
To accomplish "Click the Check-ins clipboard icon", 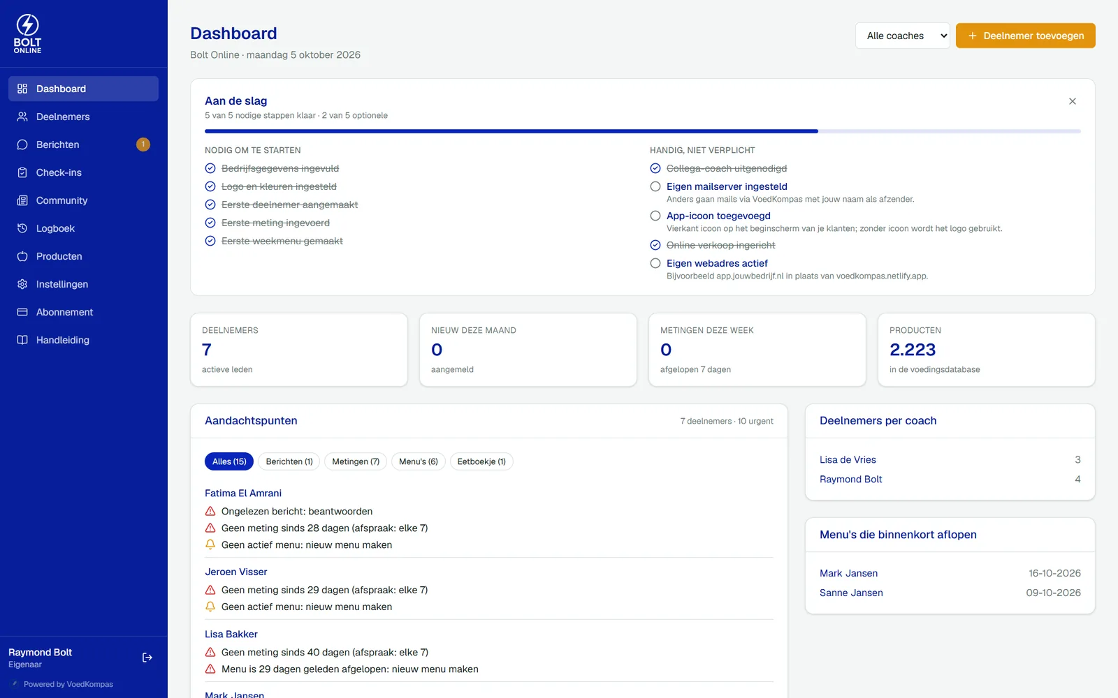I will [22, 172].
